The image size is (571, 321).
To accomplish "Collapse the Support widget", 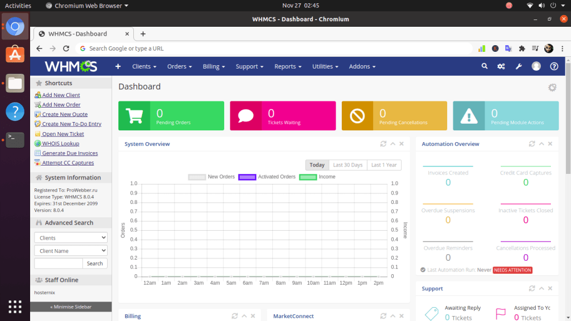I will [541, 288].
